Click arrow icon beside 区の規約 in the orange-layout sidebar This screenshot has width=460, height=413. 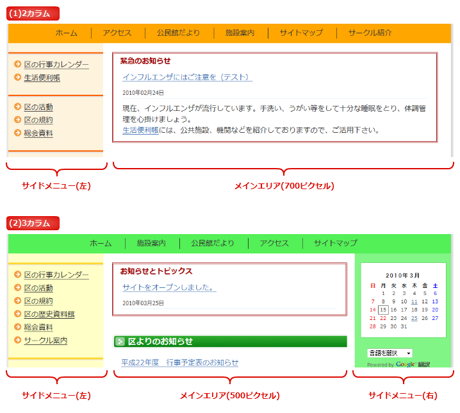[x=17, y=119]
